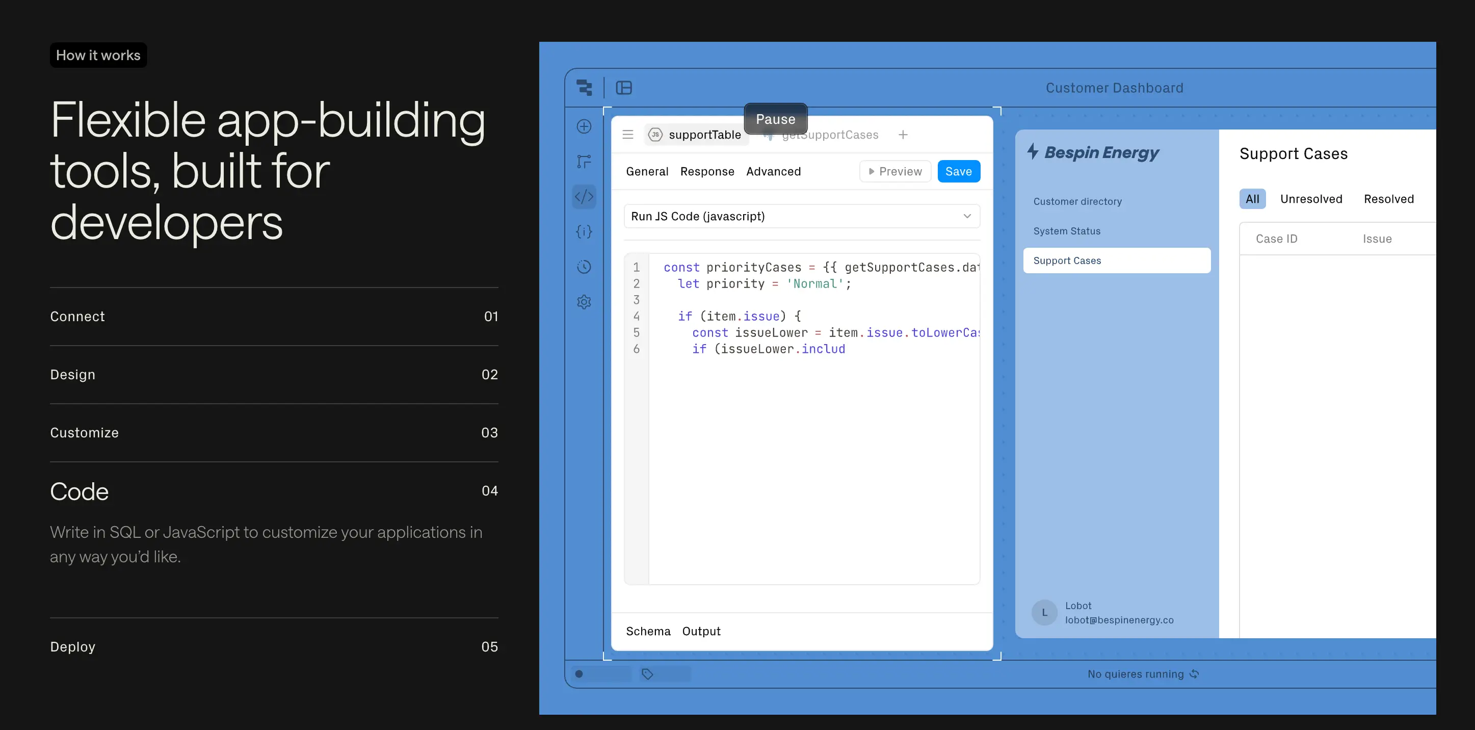Click the Preview button

(x=894, y=171)
